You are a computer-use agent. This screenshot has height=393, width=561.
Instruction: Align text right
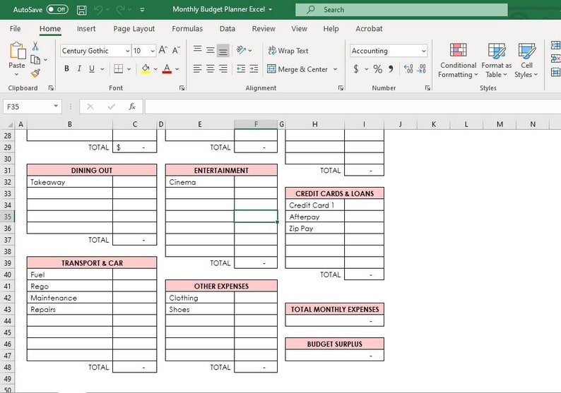pyautogui.click(x=223, y=68)
